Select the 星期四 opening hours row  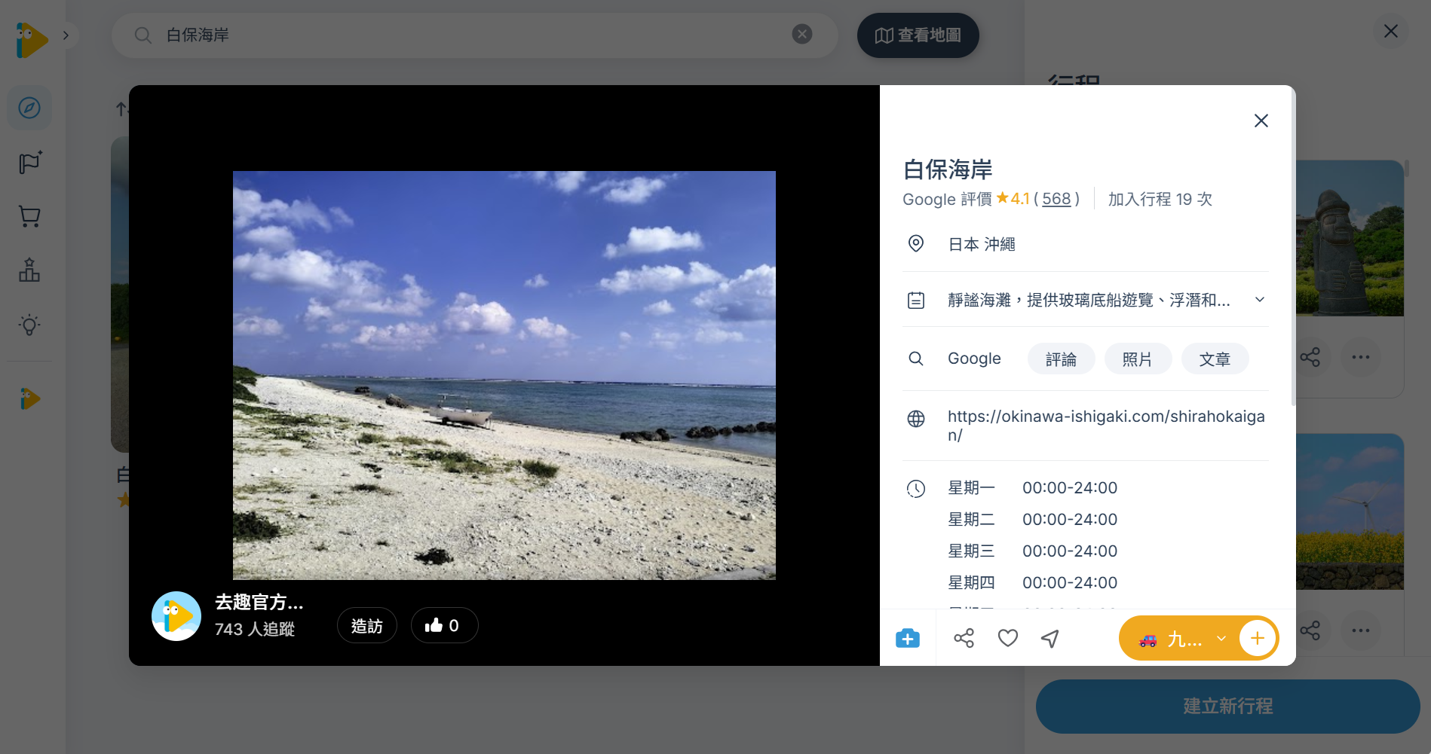tap(1032, 583)
